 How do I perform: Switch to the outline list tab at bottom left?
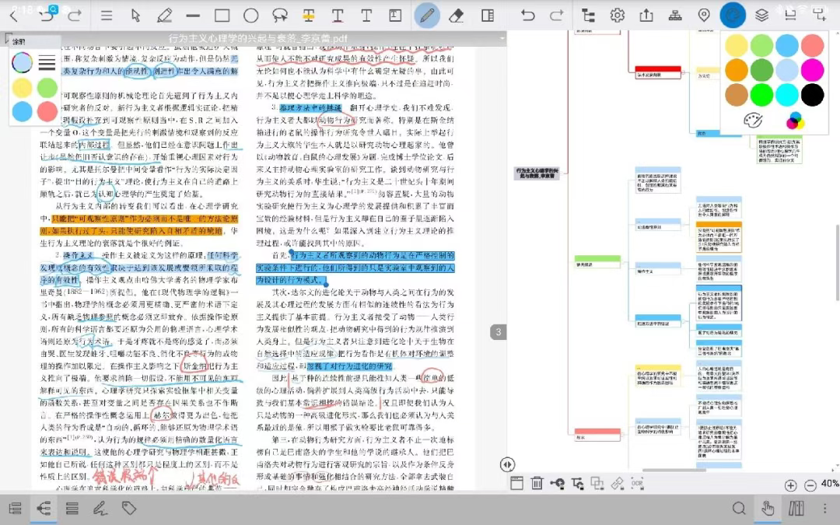[15, 508]
